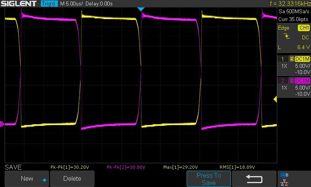Click the channel 1 number box

(283, 59)
